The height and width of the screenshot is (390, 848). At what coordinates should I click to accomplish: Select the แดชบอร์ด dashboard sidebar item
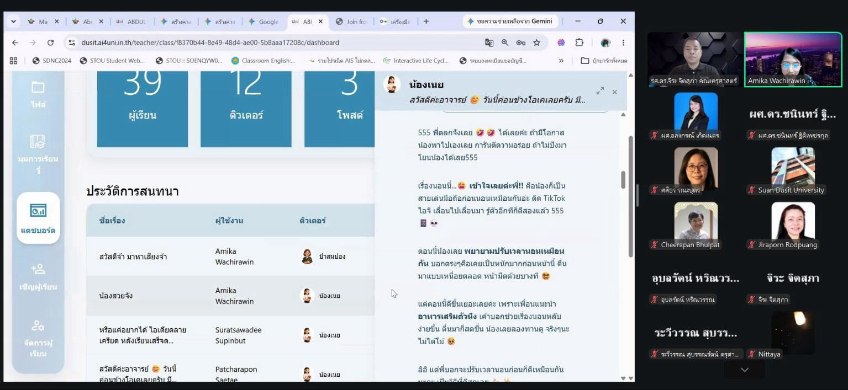tap(38, 218)
